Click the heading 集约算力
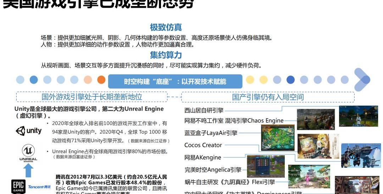This screenshot has width=383, height=194. [x=166, y=55]
